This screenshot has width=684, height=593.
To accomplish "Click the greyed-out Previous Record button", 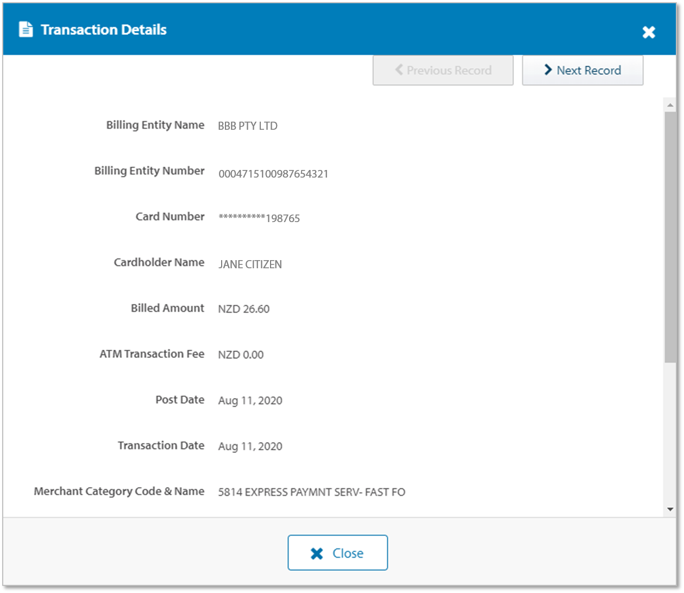I will tap(443, 70).
